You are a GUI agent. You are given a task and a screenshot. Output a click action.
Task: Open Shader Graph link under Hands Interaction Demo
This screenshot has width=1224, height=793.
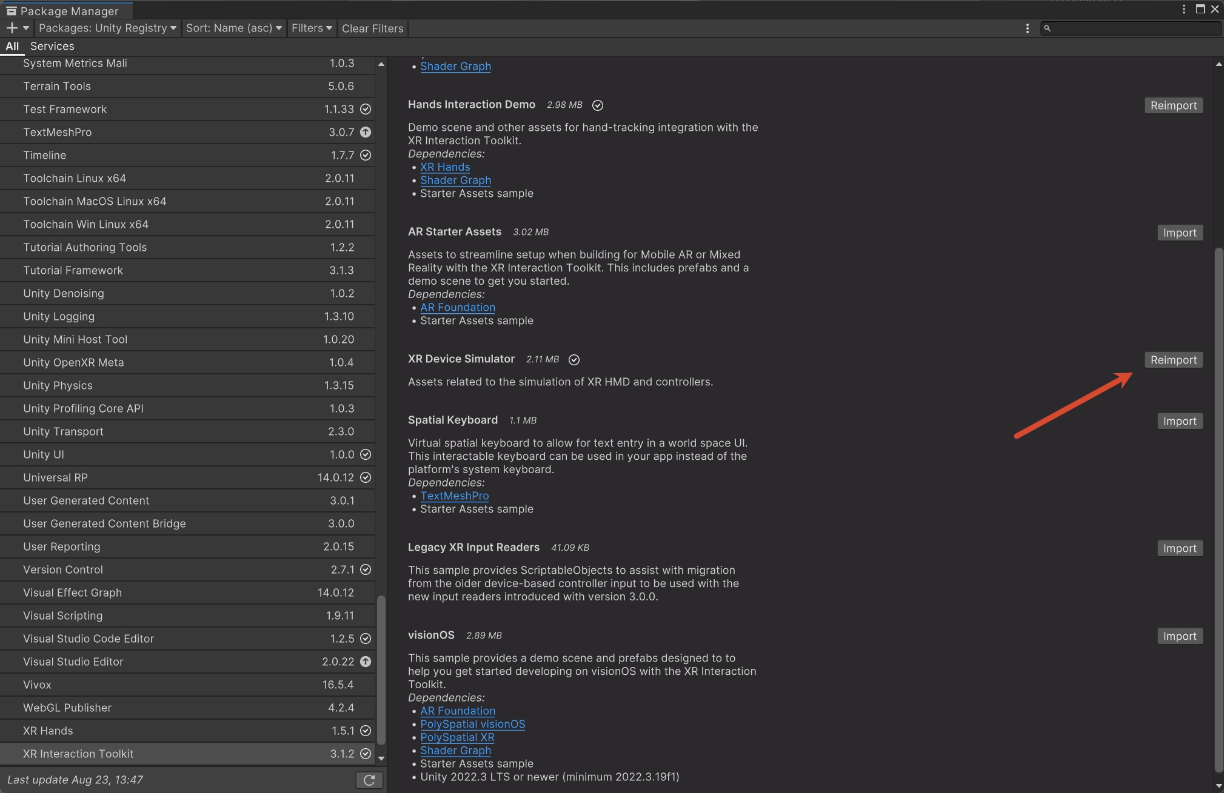pos(455,181)
